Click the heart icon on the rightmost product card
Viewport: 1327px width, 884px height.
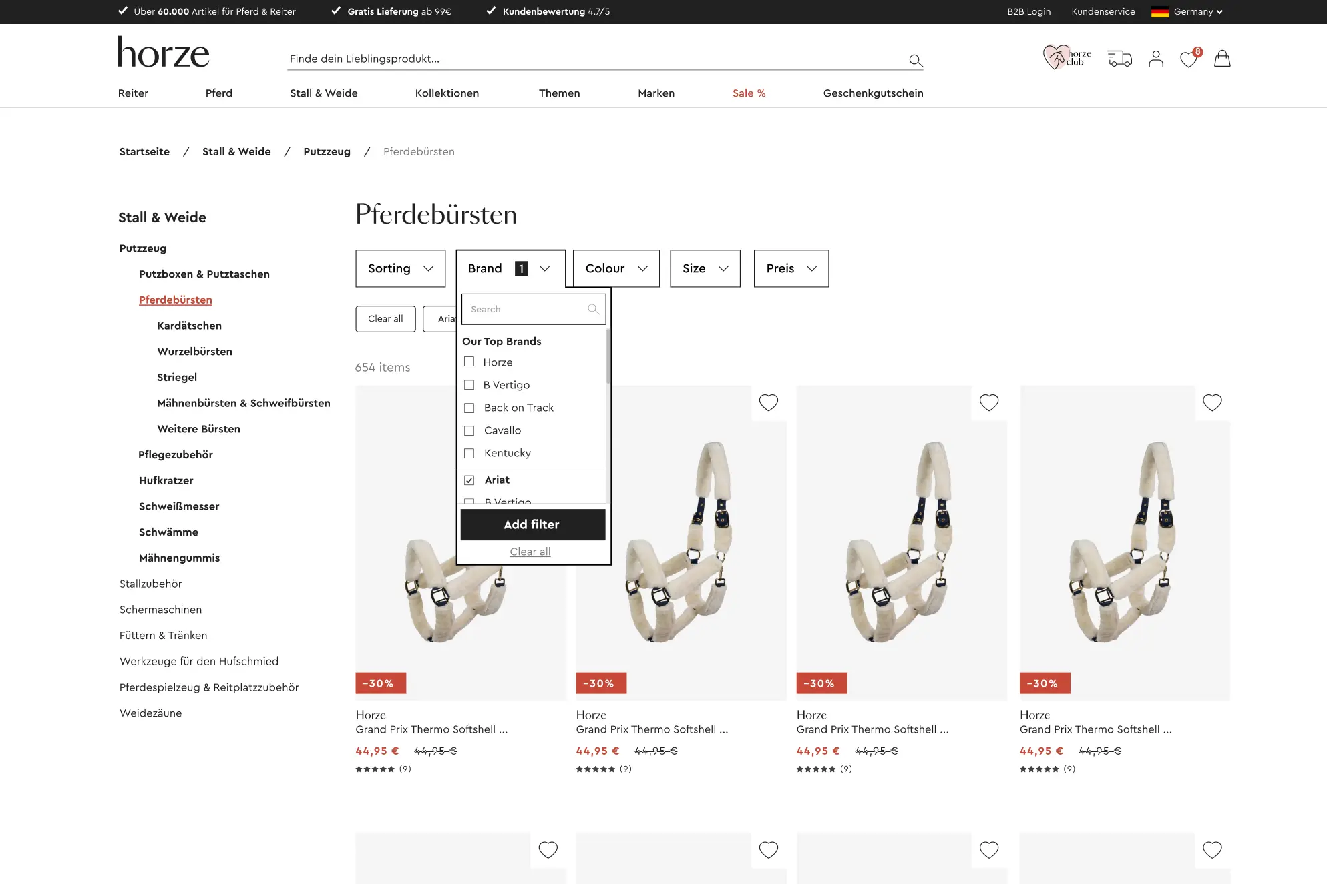click(x=1211, y=402)
